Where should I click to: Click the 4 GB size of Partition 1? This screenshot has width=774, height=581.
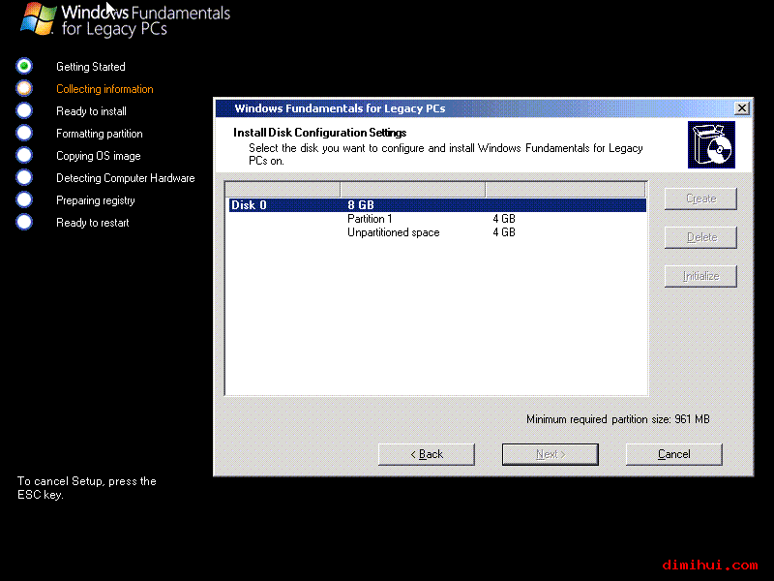(504, 219)
